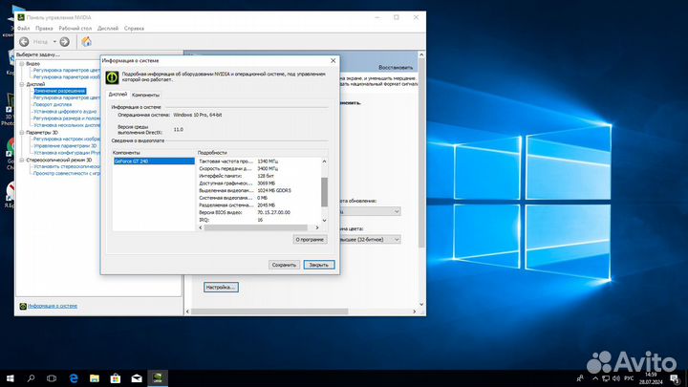This screenshot has height=387, width=688.
Task: Click details list scroll up arrow
Action: 324,161
